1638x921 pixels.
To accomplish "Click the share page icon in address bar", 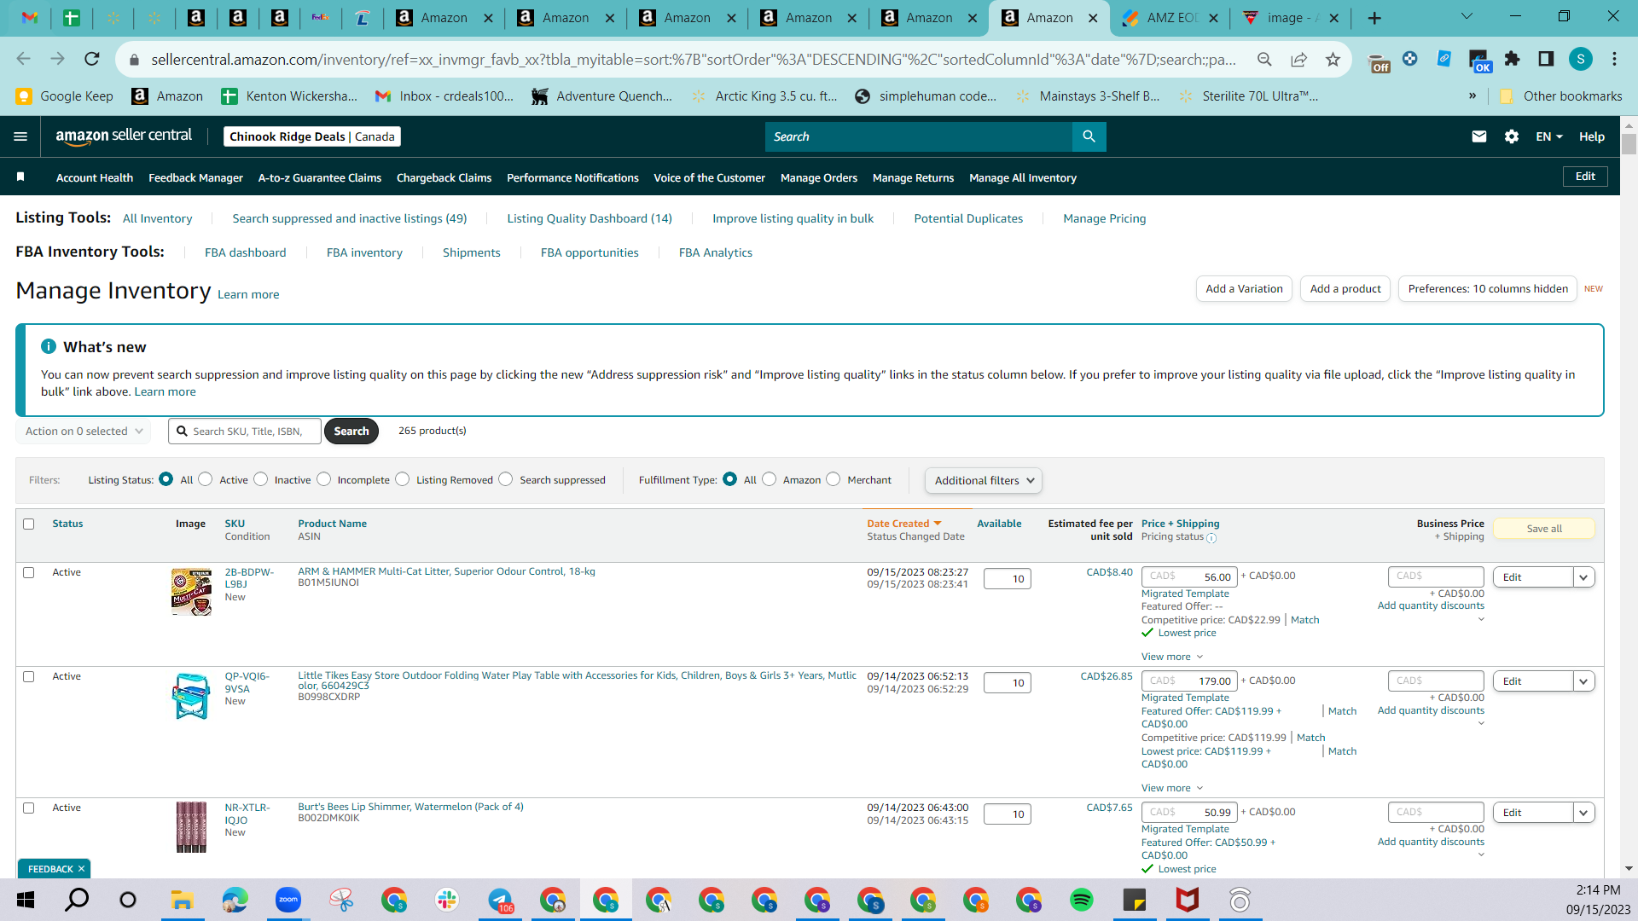I will point(1298,59).
